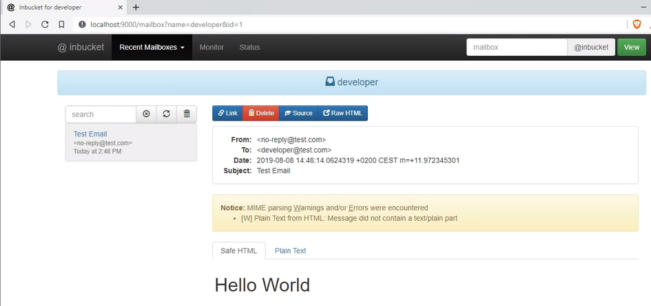Click the clear search icon button
Screen dimensions: 651x306
[146, 114]
